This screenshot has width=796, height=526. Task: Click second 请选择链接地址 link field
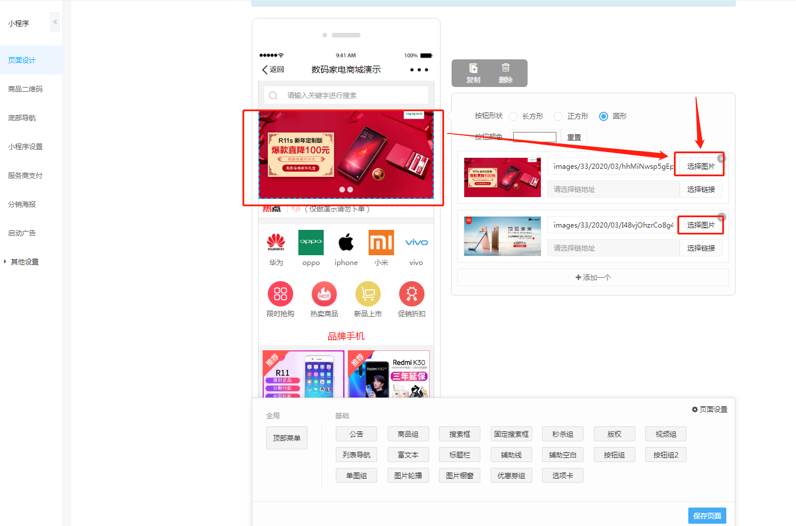point(613,248)
